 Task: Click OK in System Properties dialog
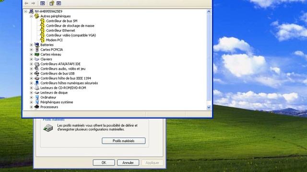tap(104, 162)
